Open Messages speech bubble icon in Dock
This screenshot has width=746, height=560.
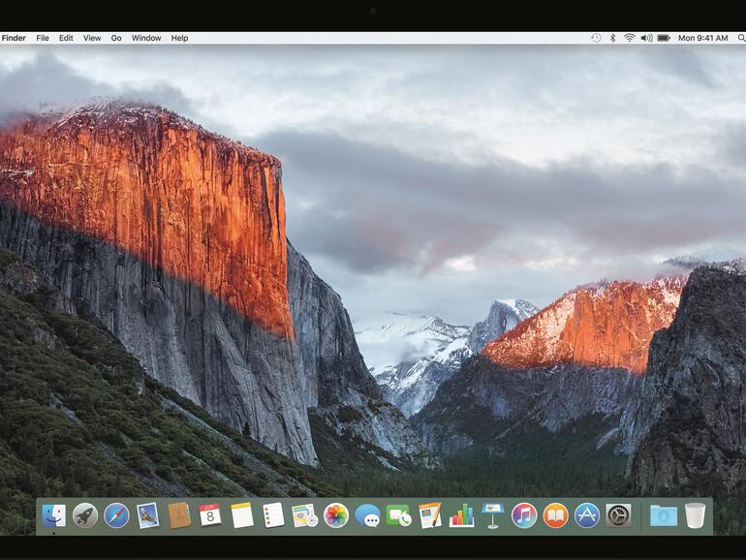point(368,515)
